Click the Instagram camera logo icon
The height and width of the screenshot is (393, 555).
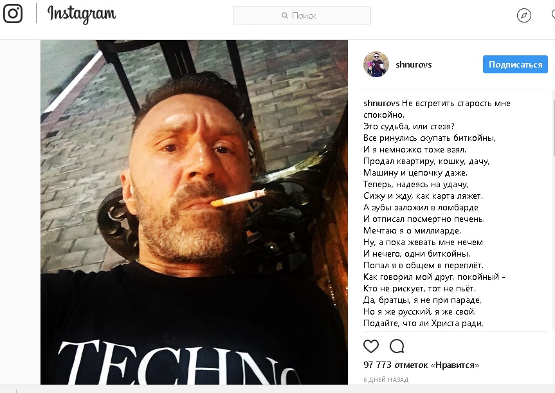[x=13, y=14]
